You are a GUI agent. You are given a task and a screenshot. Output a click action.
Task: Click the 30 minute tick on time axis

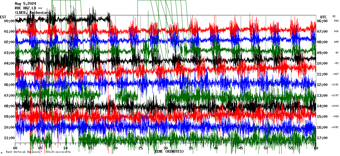(165, 148)
